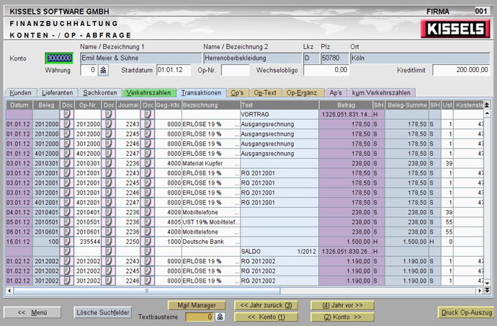Click Lösche Suchfelder button
This screenshot has height=326, width=497.
tap(103, 312)
